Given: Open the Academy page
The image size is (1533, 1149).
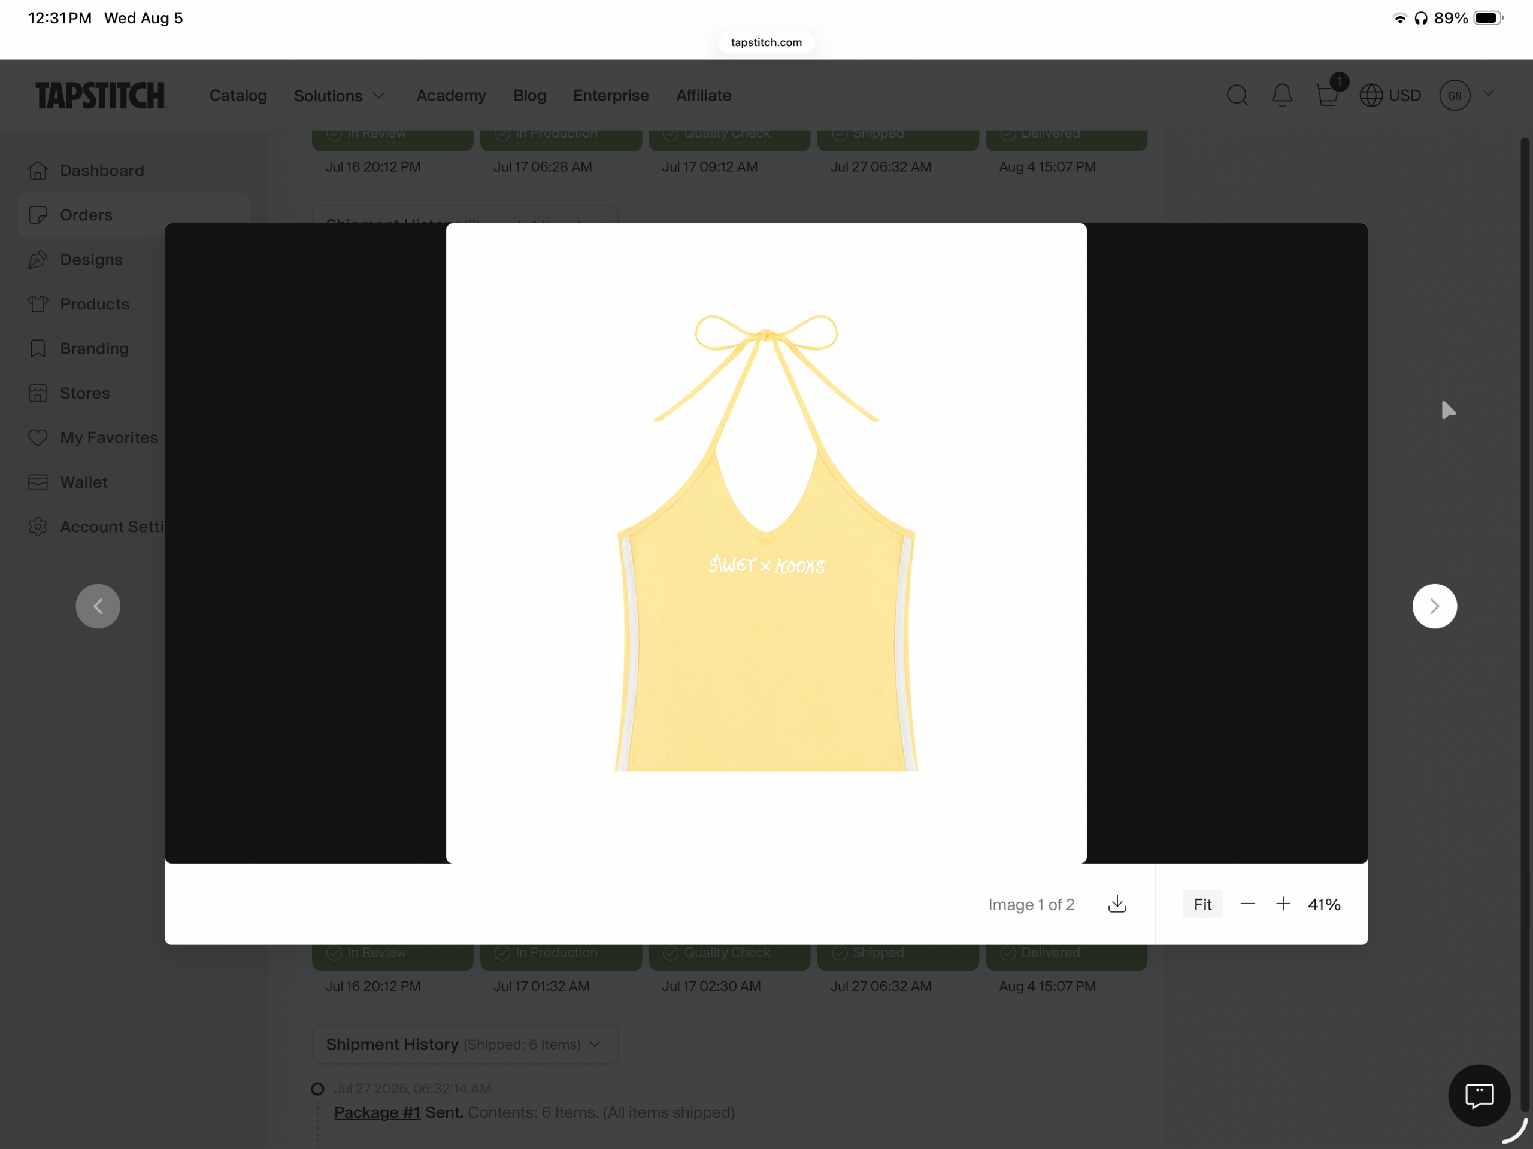Looking at the screenshot, I should coord(450,95).
